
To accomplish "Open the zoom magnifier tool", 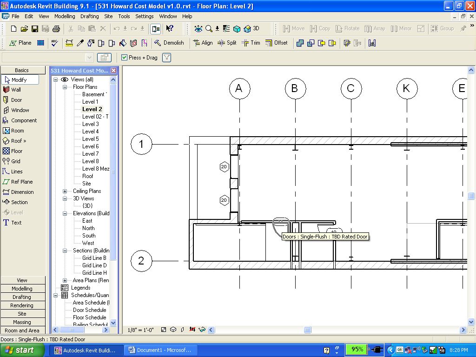I will point(209,28).
